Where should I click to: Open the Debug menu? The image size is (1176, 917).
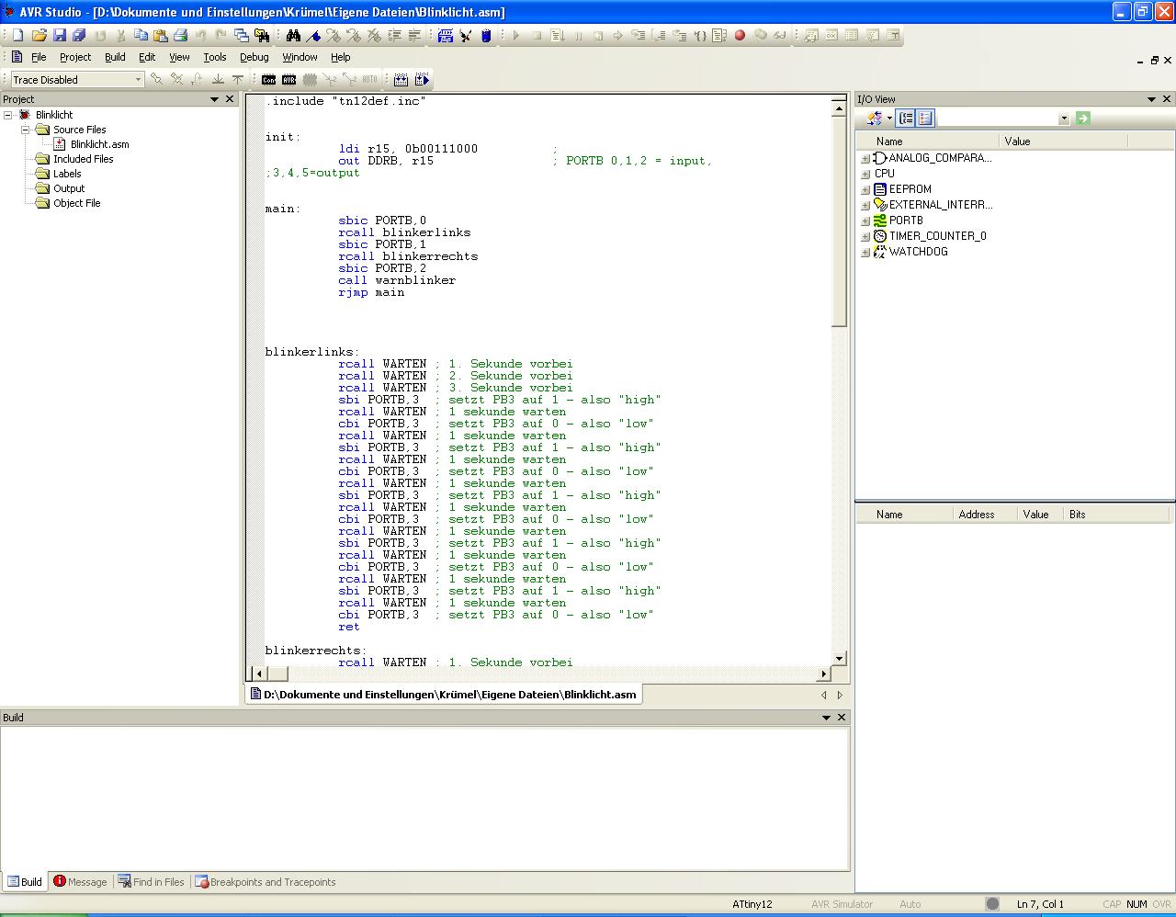(254, 57)
